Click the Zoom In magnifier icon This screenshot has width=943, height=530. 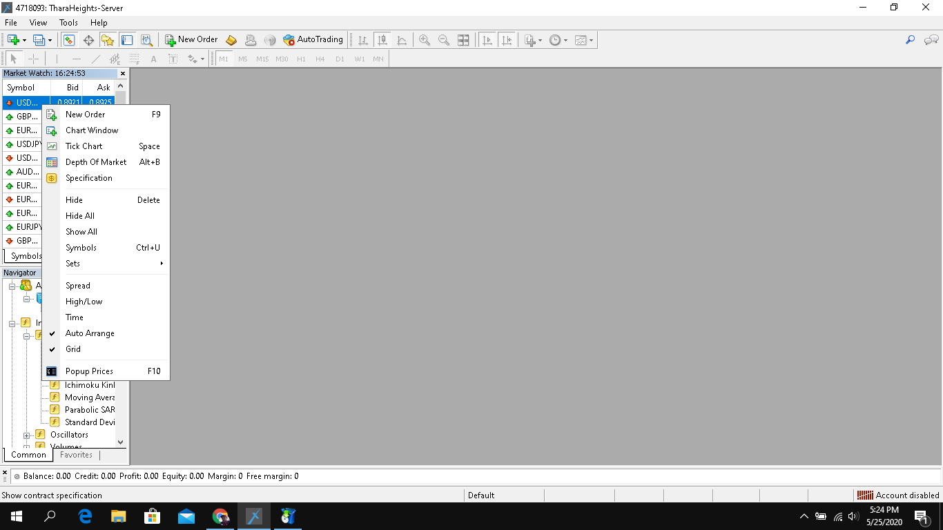point(425,40)
